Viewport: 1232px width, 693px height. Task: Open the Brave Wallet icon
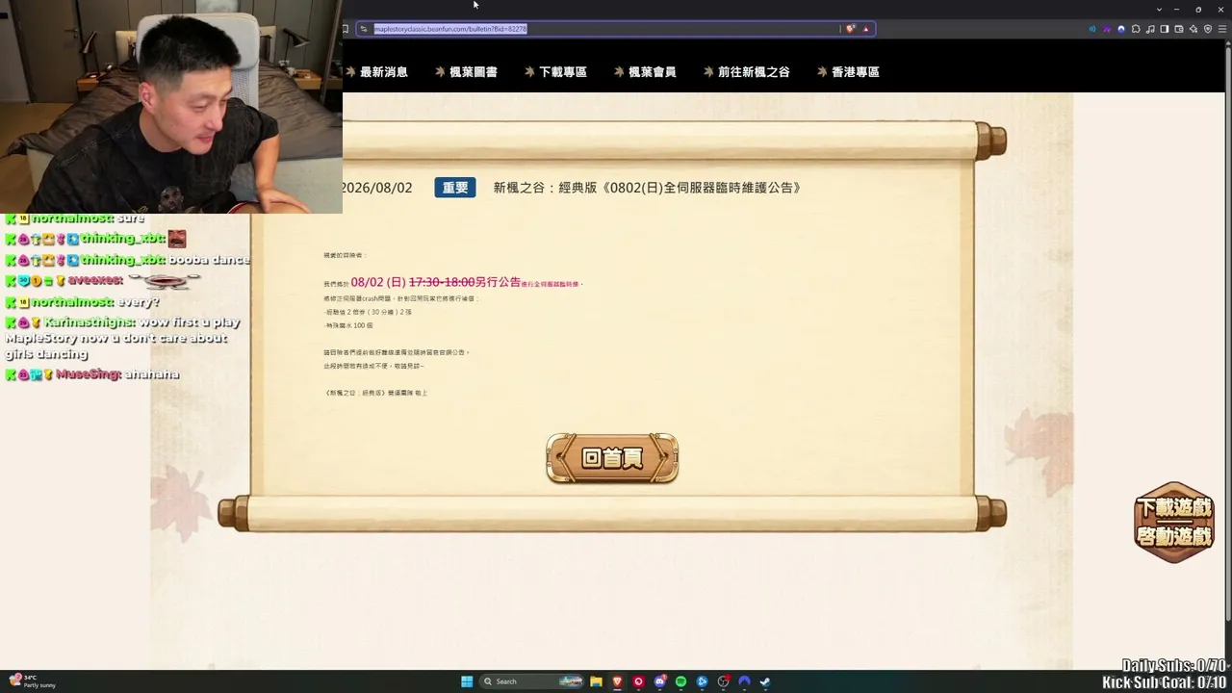pyautogui.click(x=1179, y=29)
